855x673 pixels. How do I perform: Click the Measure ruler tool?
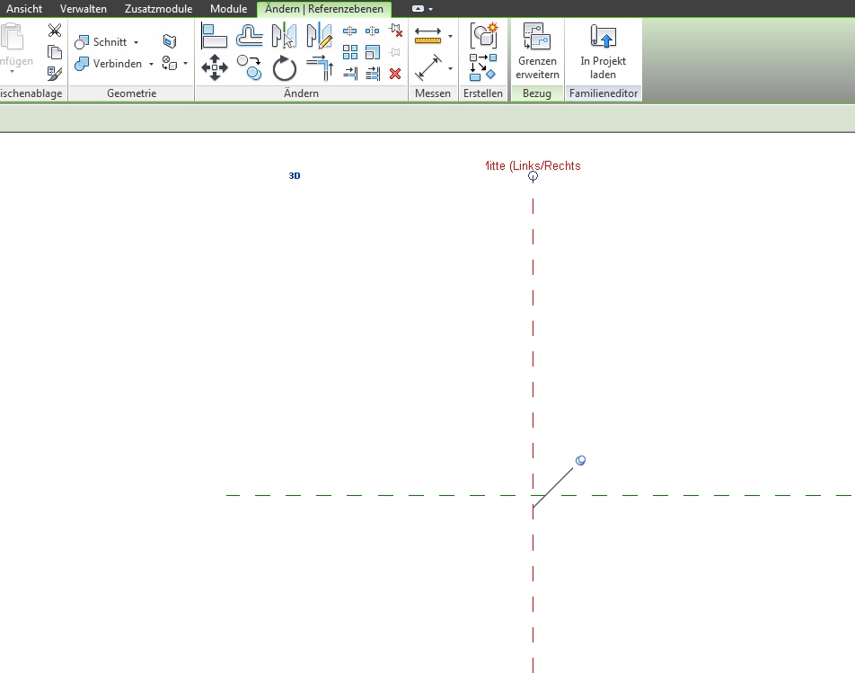pyautogui.click(x=428, y=35)
